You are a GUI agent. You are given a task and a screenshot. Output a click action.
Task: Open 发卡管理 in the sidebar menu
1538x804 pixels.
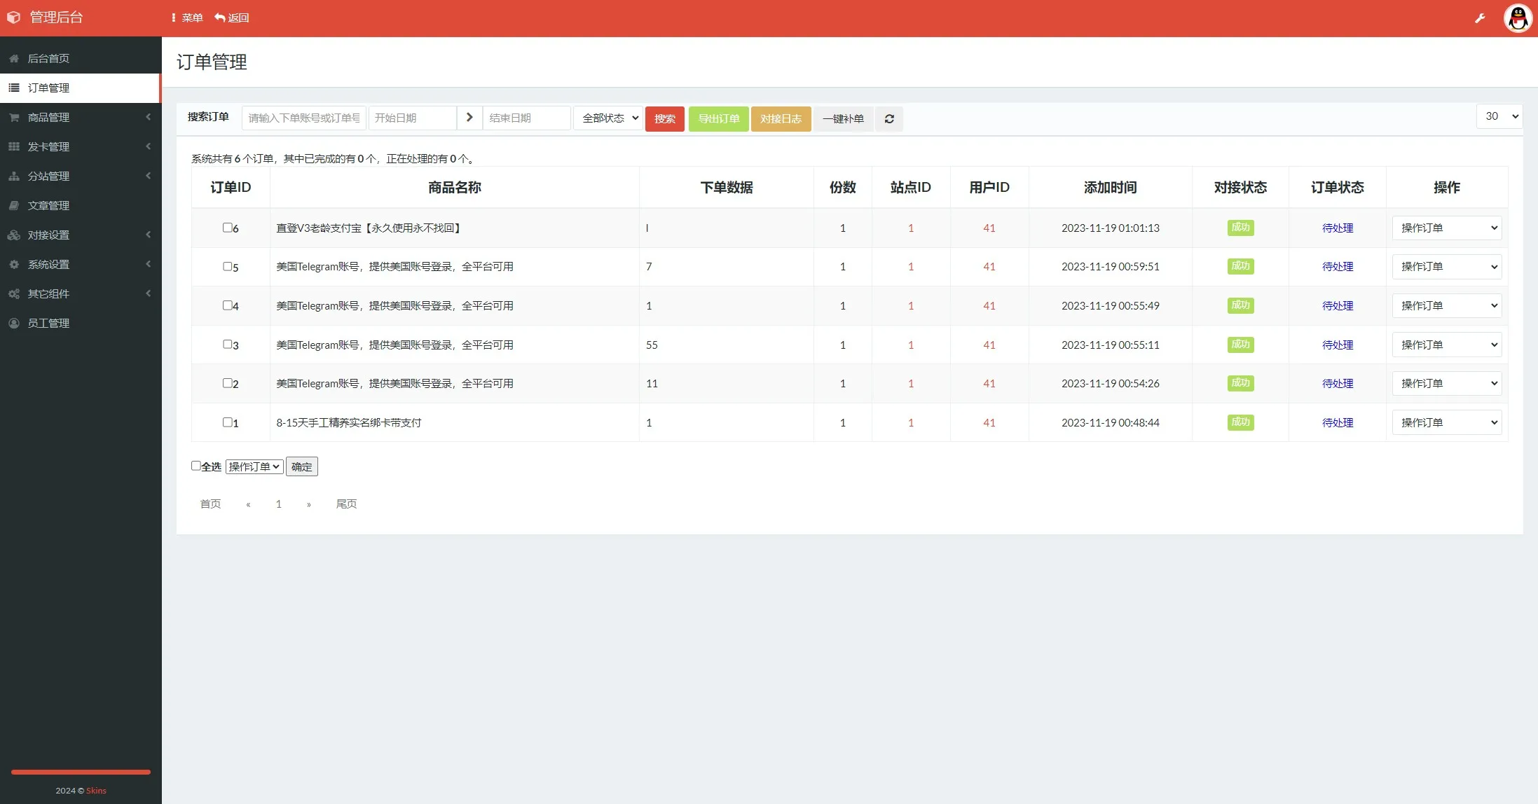pos(48,147)
